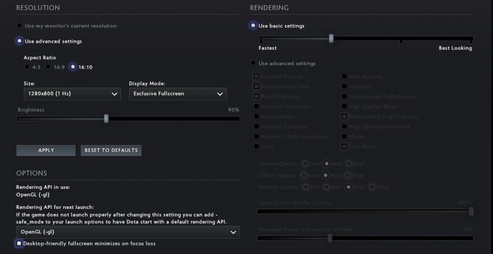The height and width of the screenshot is (254, 493).
Task: Click the Brightness slider handle
Action: click(x=106, y=119)
